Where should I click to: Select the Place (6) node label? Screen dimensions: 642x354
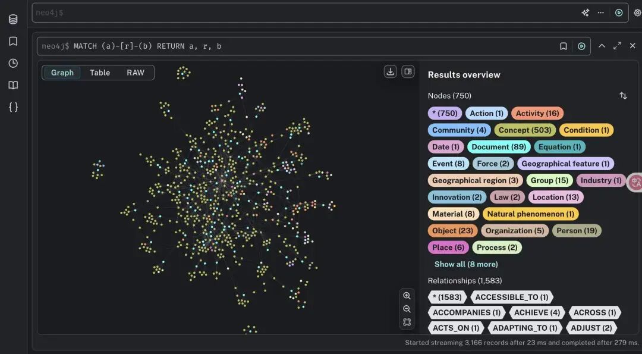(x=448, y=248)
